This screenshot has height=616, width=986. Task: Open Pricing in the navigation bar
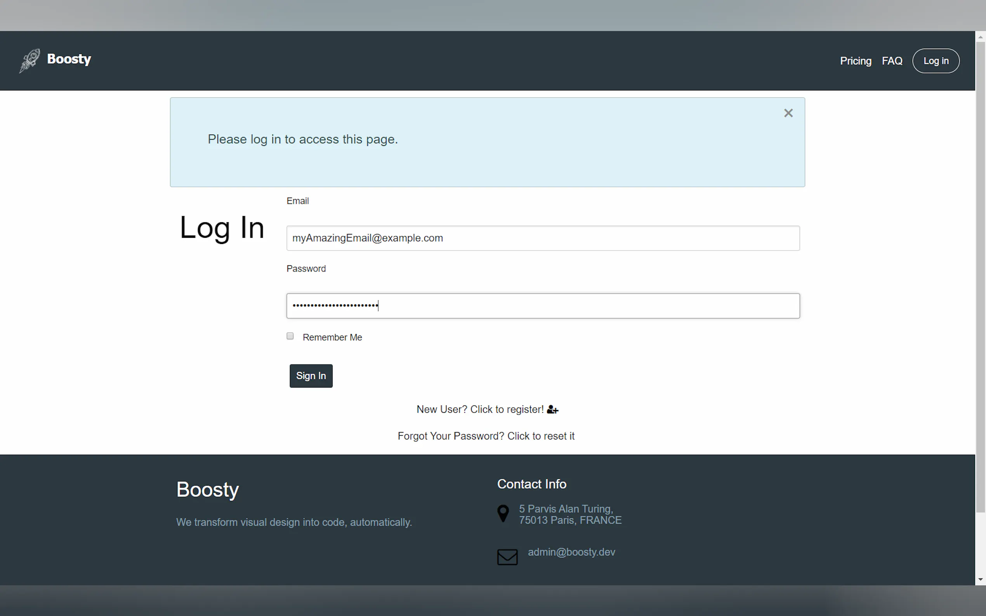pyautogui.click(x=855, y=61)
